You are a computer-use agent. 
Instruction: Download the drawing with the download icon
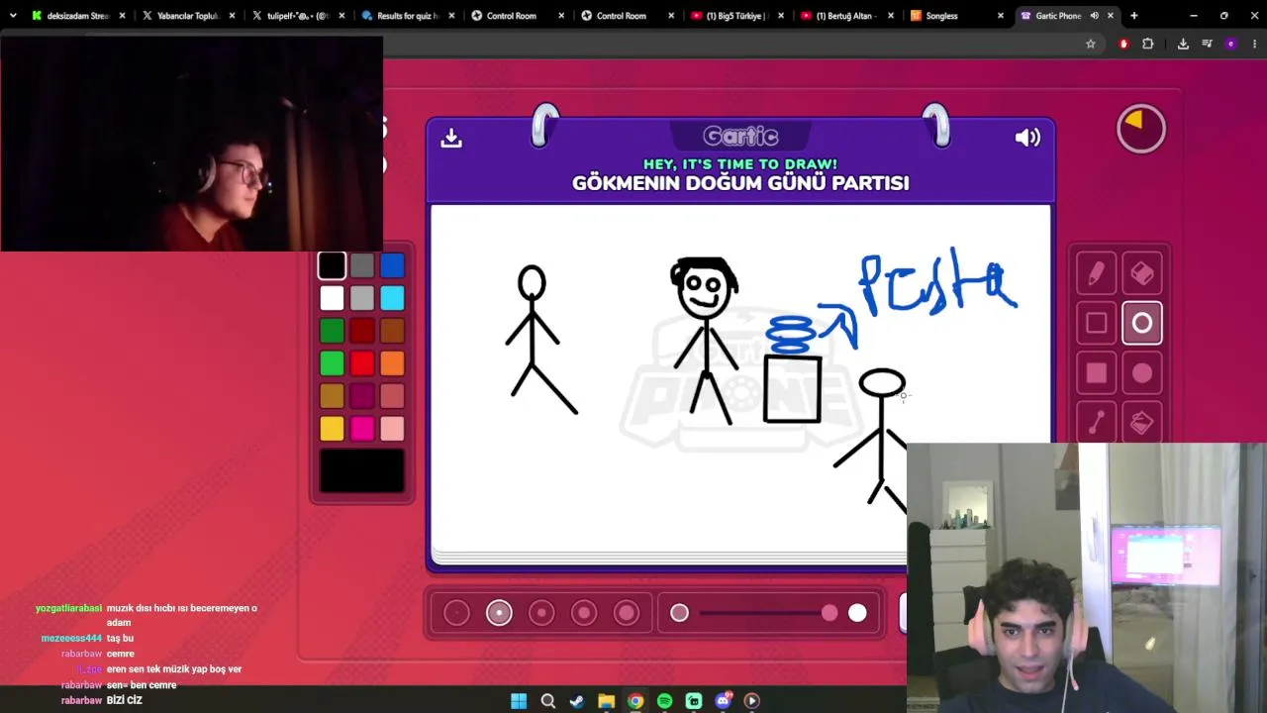pyautogui.click(x=451, y=139)
